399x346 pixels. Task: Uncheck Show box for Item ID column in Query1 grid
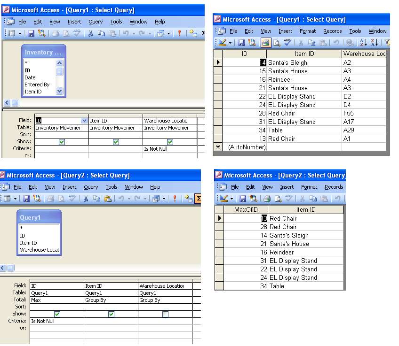116,142
